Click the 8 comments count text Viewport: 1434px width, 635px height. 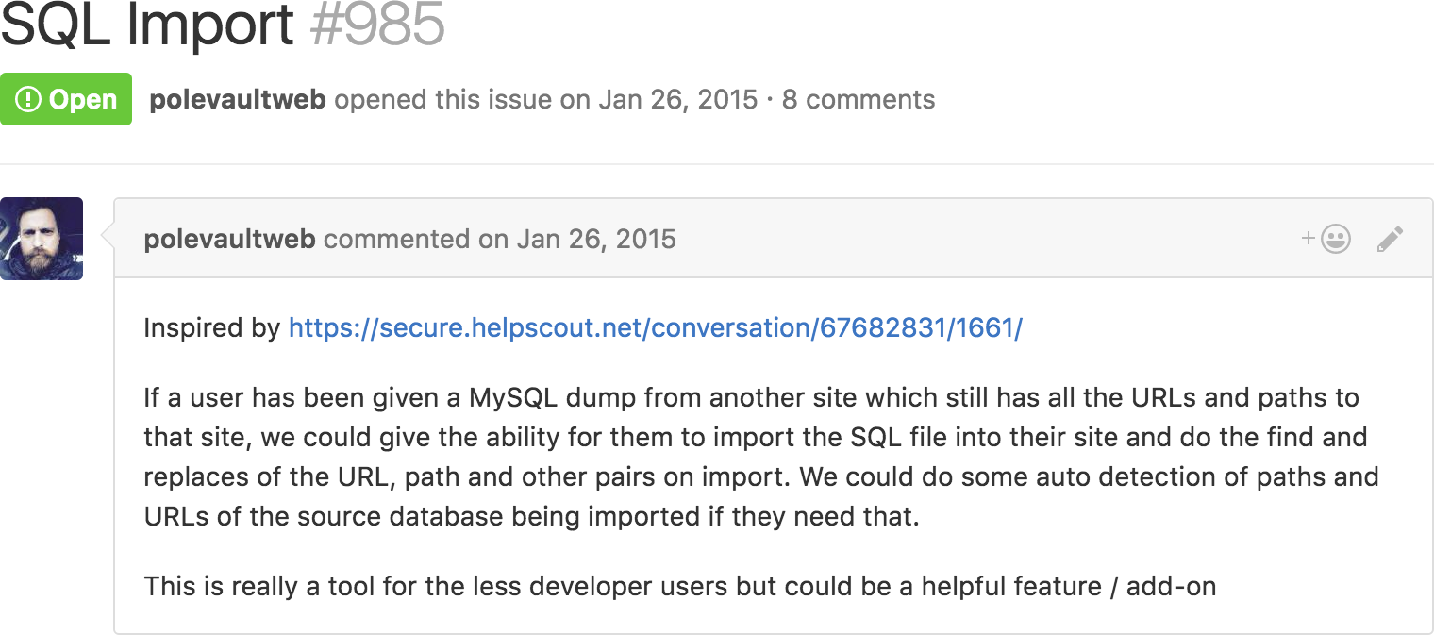859,99
